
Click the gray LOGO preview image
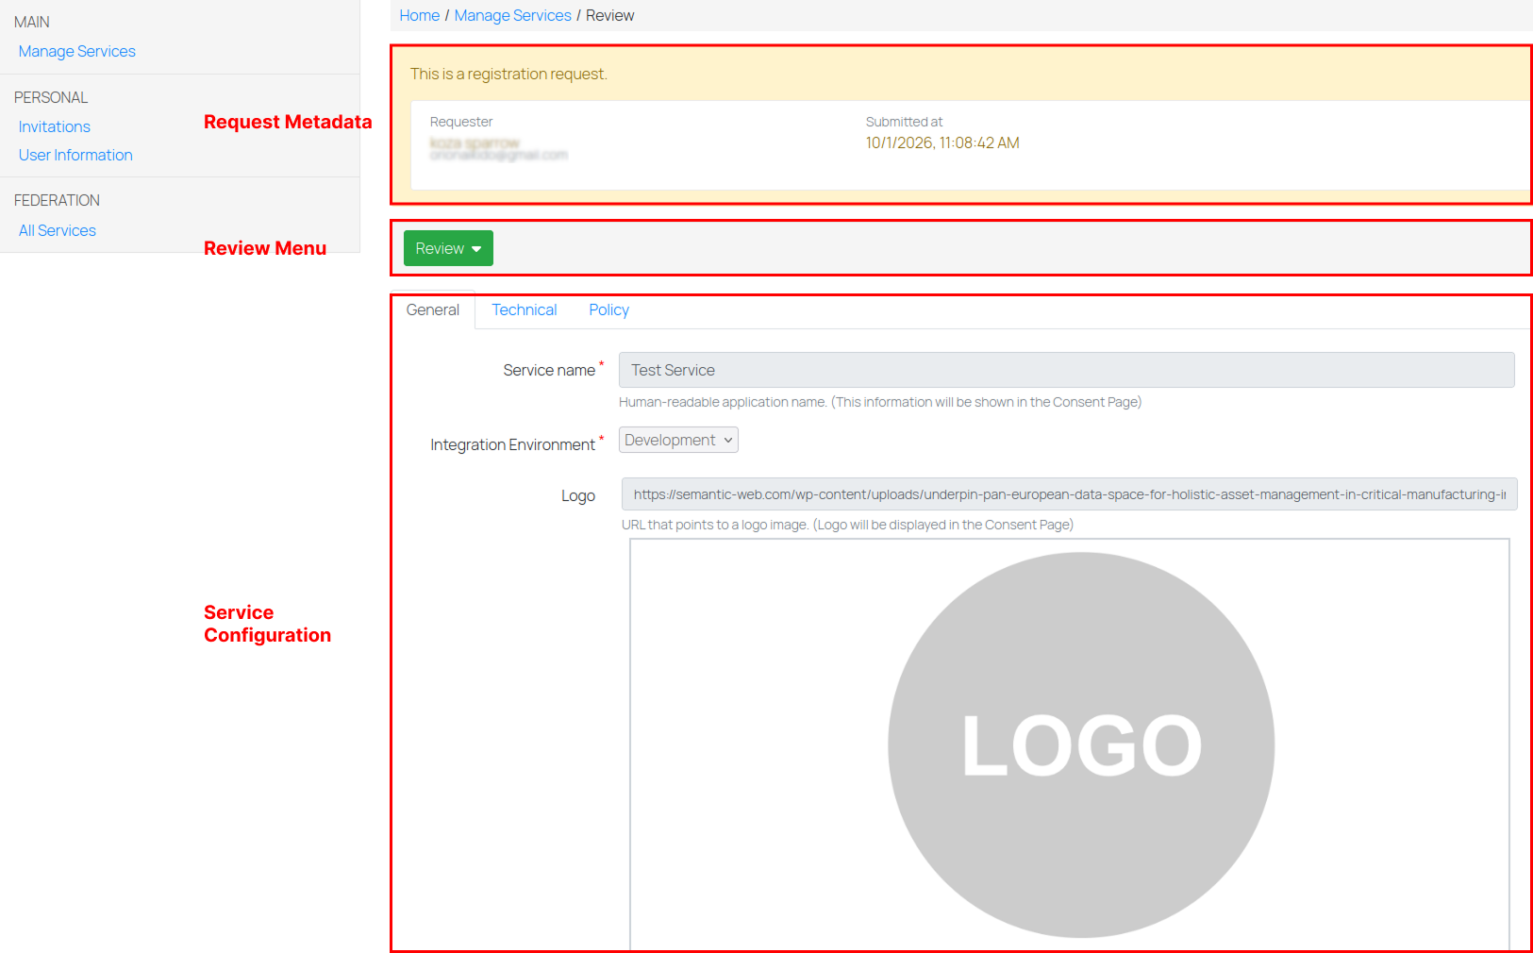click(1081, 744)
